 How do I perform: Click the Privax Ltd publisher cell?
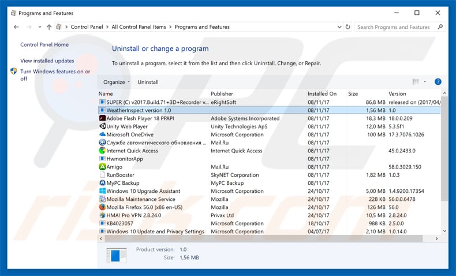coord(222,215)
